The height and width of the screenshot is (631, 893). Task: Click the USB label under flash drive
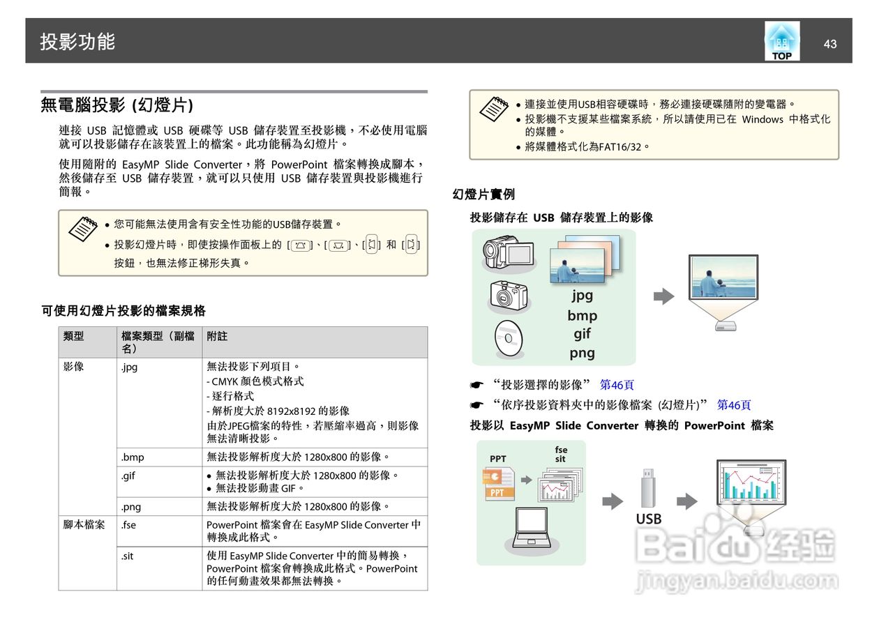(649, 519)
